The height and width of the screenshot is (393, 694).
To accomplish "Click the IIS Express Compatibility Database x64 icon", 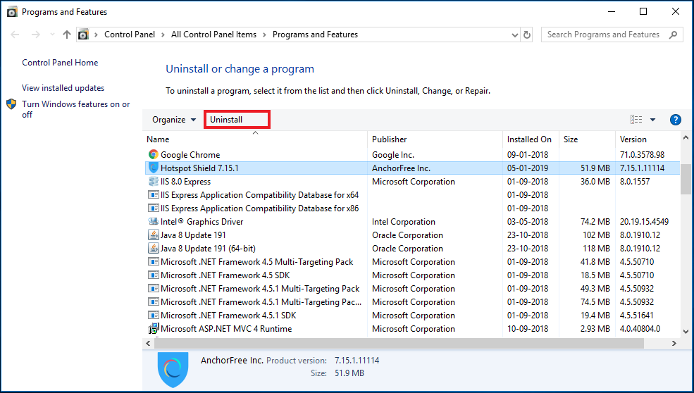I will pos(153,194).
